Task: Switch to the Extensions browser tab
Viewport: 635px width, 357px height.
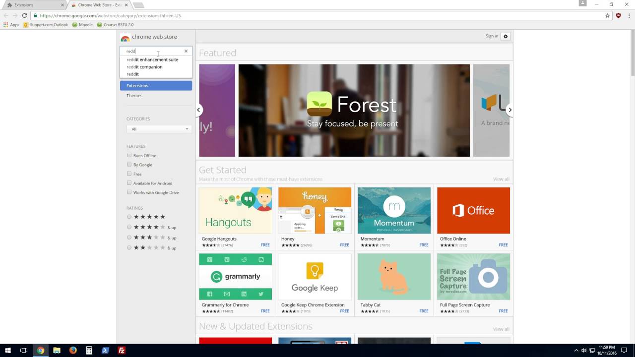Action: click(x=35, y=5)
